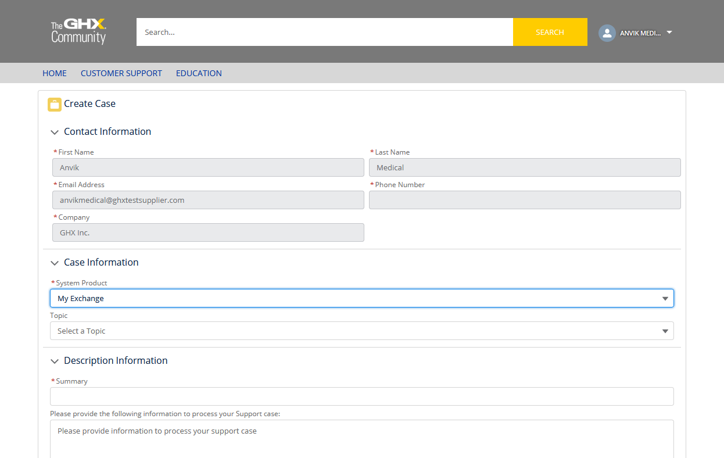The width and height of the screenshot is (724, 458).
Task: Open the user account dropdown arrow
Action: pyautogui.click(x=669, y=33)
